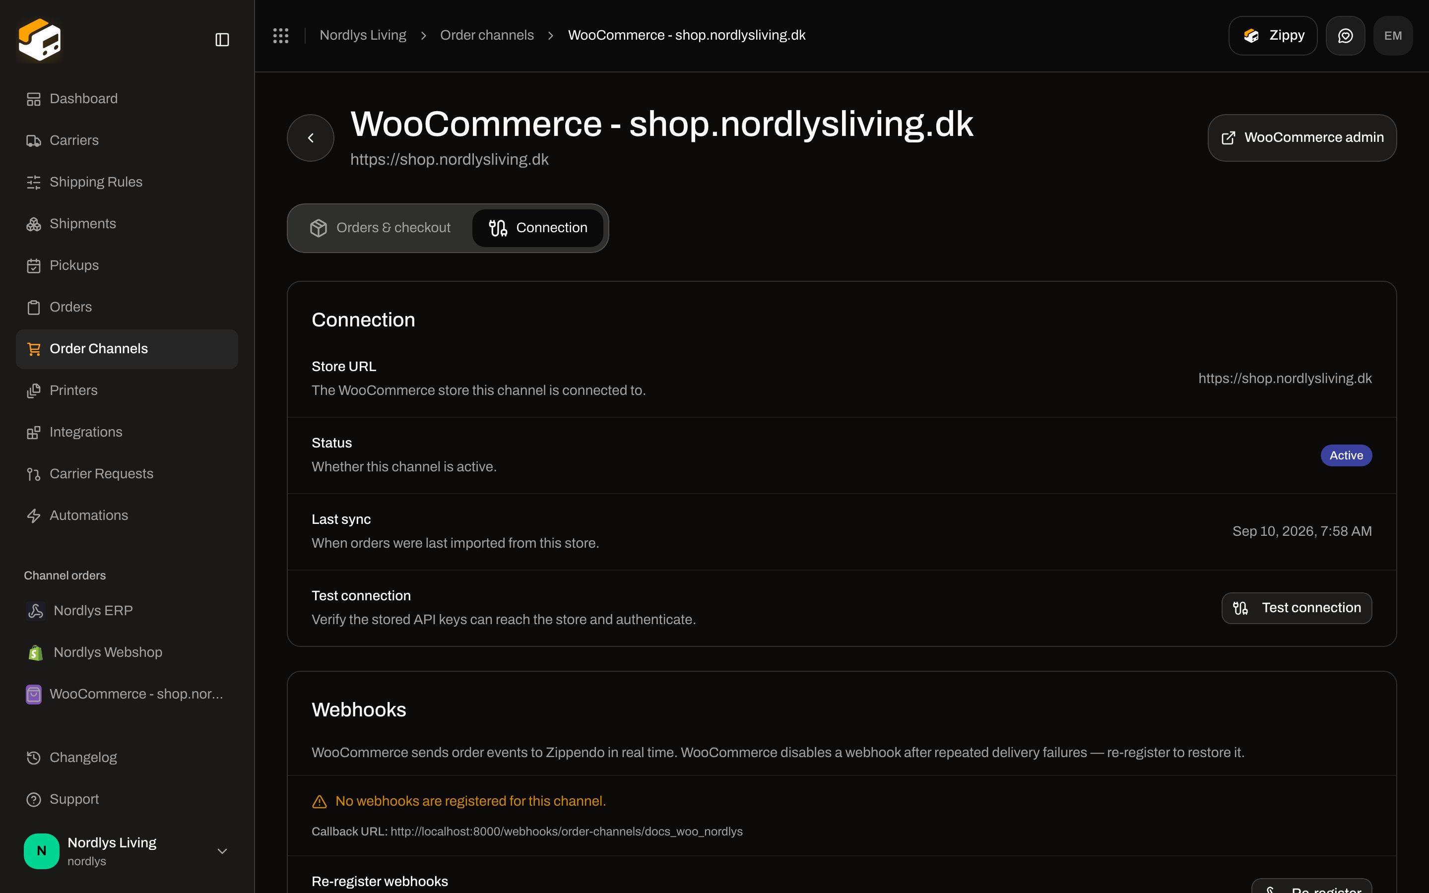
Task: Click the Carrier Requests pull-request icon
Action: [x=34, y=474]
